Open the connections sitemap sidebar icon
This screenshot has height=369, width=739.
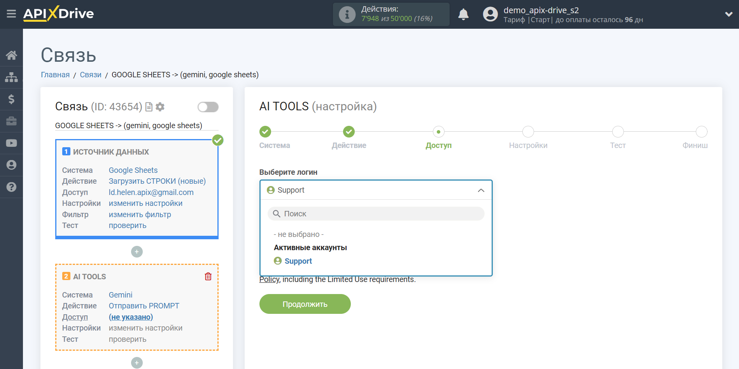point(11,77)
